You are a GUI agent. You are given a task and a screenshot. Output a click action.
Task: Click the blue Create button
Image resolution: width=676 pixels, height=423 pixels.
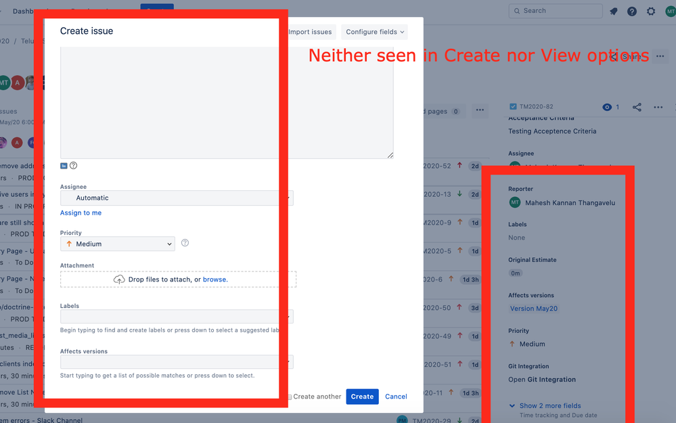362,396
